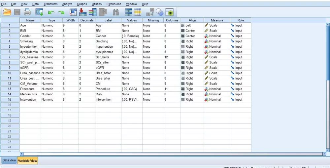The image size is (330, 168).
Task: Click the horizontal scrollbar right arrow
Action: (x=324, y=154)
